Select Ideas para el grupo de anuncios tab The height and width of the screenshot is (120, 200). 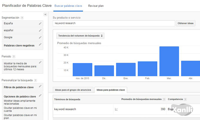pos(73,90)
